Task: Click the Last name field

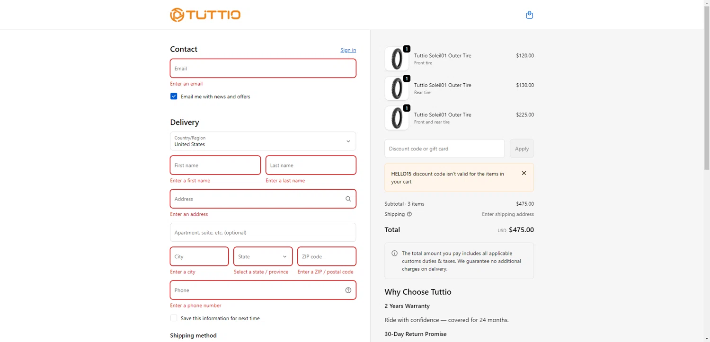Action: [311, 166]
